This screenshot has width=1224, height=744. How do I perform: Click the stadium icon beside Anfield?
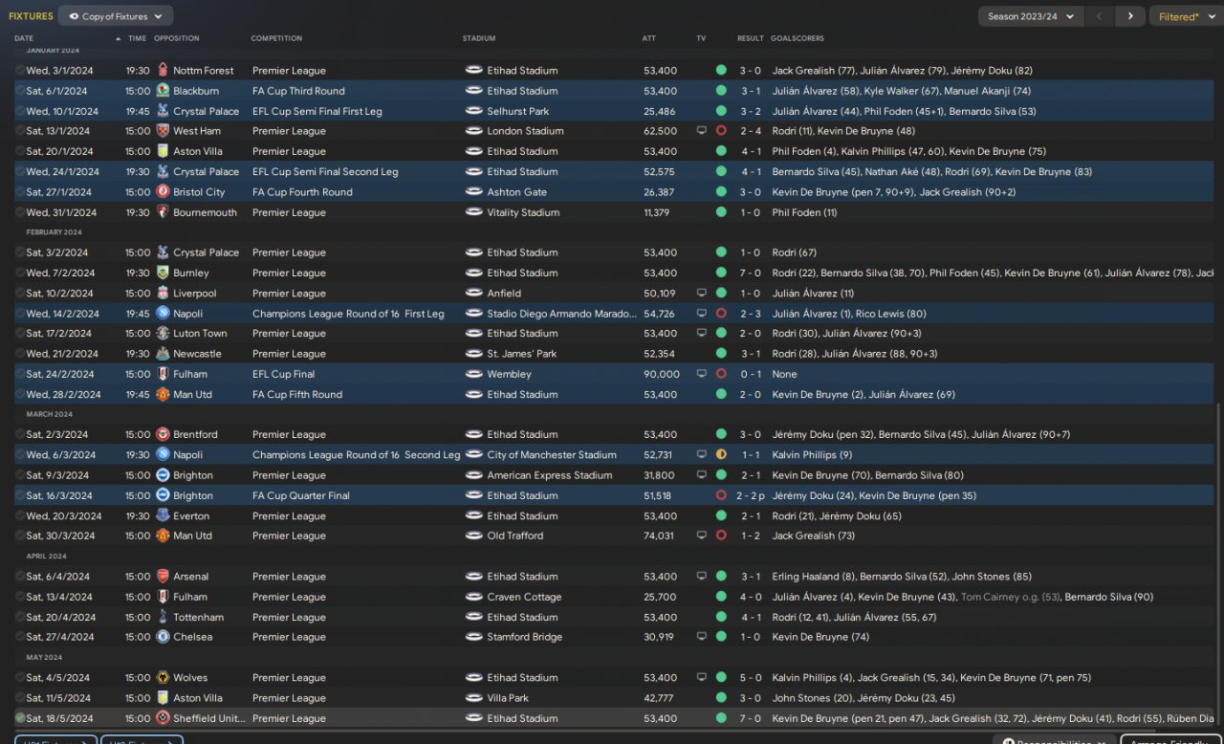pyautogui.click(x=473, y=294)
